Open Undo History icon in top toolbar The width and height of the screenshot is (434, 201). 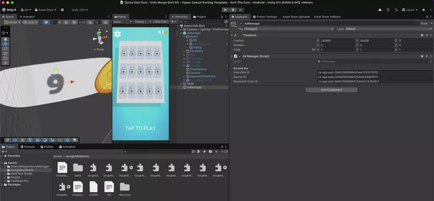tap(388, 10)
